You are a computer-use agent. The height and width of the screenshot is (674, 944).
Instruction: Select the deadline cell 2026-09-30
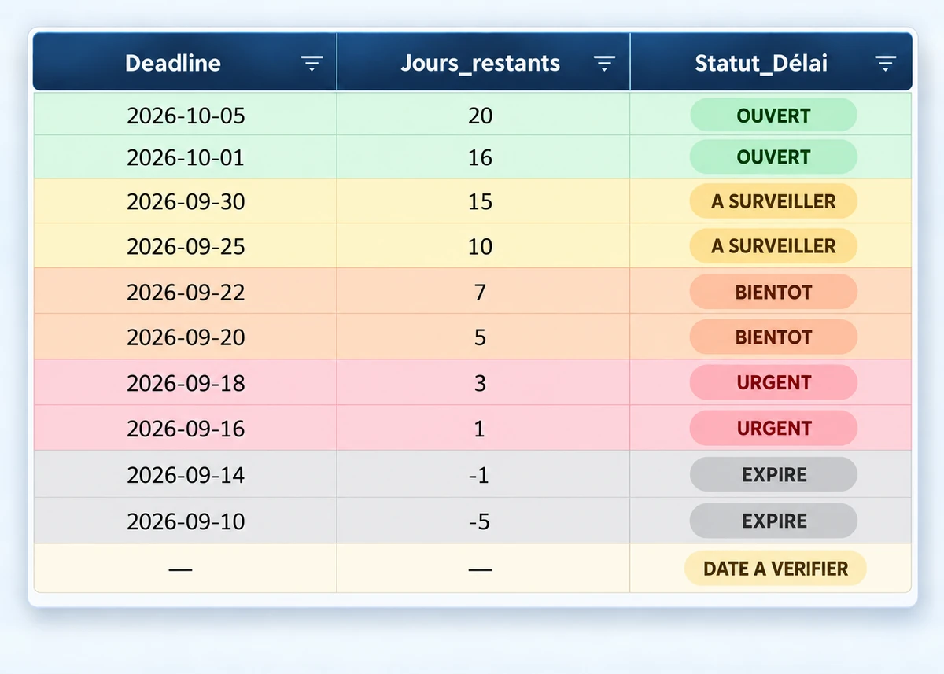[186, 201]
